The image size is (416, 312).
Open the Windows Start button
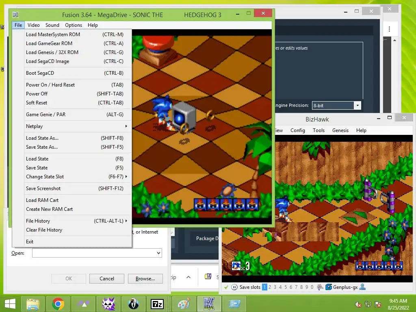click(10, 304)
